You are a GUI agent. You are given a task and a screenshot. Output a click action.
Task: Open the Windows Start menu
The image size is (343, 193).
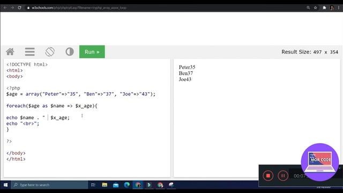tap(5, 185)
